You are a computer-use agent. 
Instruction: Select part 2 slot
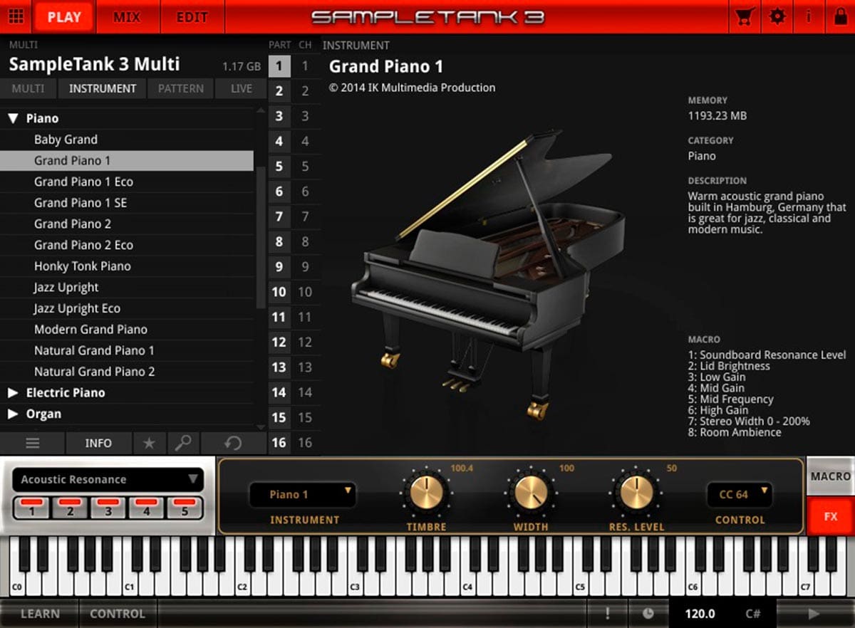[x=279, y=91]
